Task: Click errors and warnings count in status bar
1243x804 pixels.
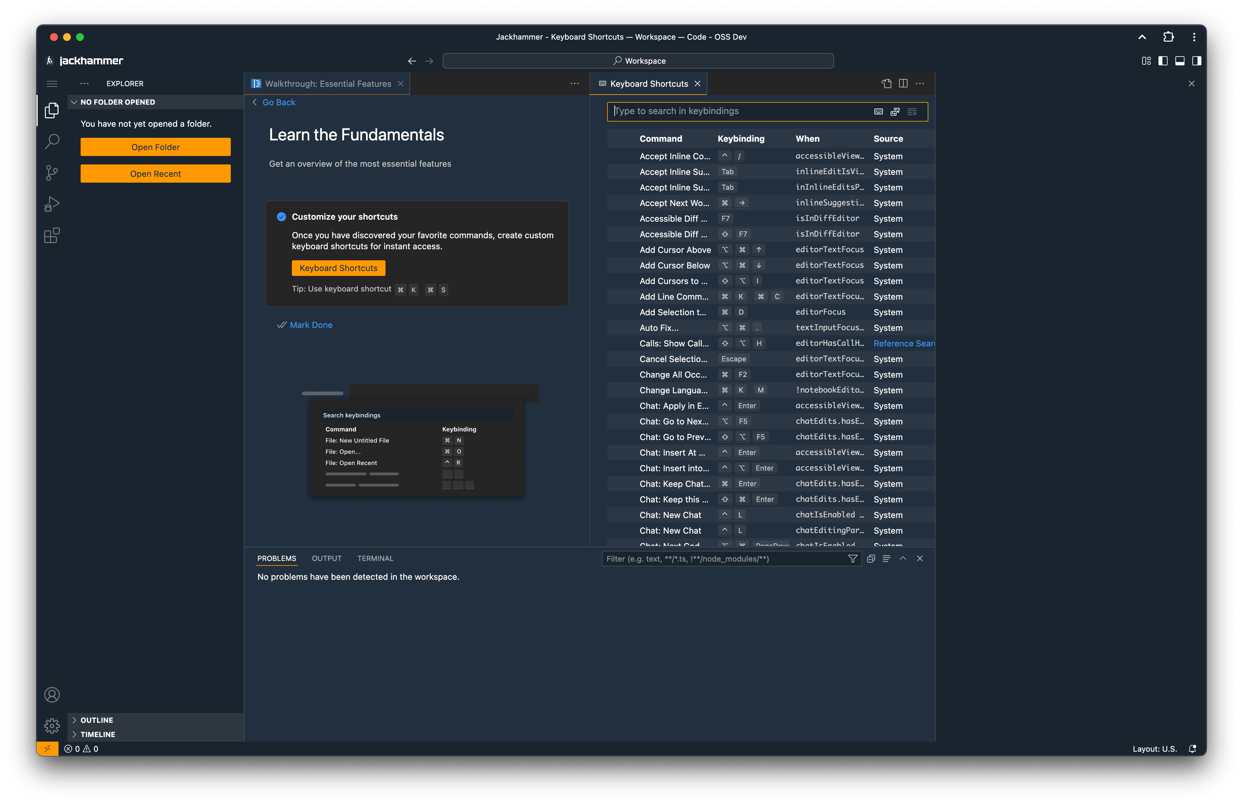Action: pyautogui.click(x=81, y=749)
